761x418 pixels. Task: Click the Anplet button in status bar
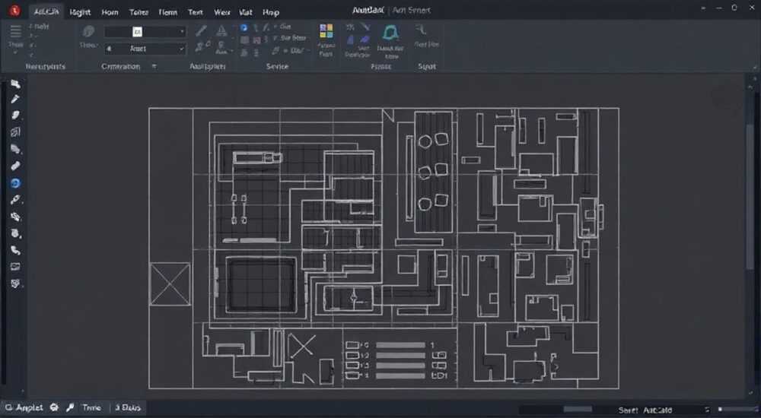24,408
